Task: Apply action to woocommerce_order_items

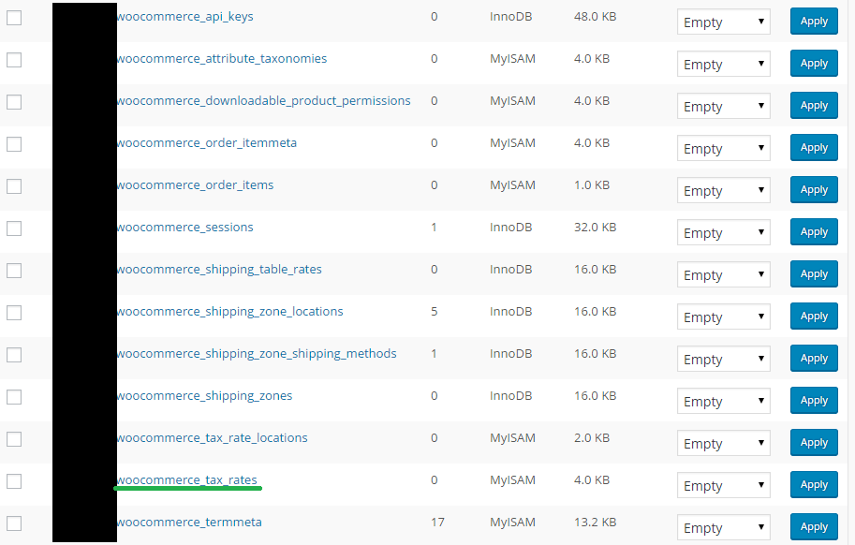Action: [x=814, y=190]
